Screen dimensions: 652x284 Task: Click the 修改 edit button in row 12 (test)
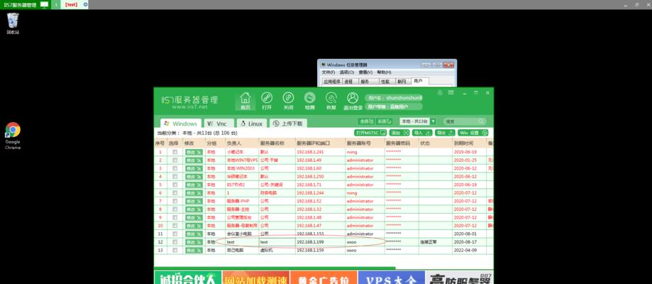[194, 242]
